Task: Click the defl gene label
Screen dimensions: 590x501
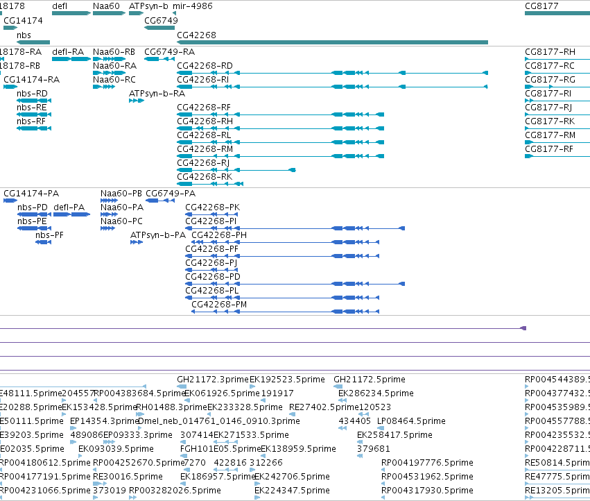Action: coord(60,6)
